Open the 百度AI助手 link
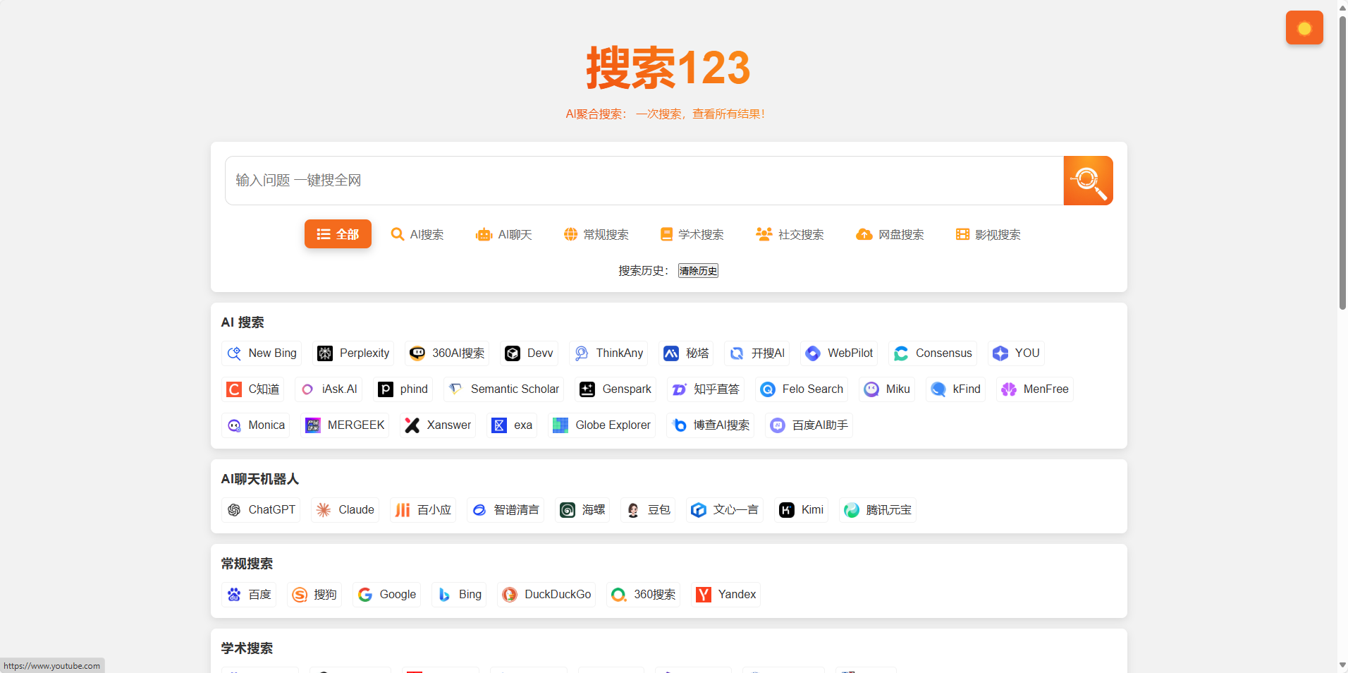This screenshot has width=1348, height=673. (809, 425)
